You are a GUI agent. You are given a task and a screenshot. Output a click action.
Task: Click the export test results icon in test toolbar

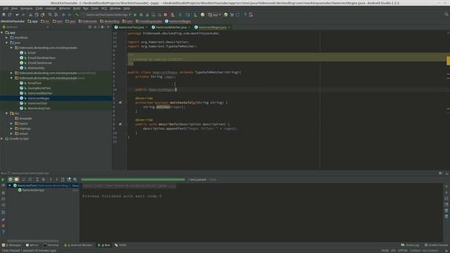(63, 180)
